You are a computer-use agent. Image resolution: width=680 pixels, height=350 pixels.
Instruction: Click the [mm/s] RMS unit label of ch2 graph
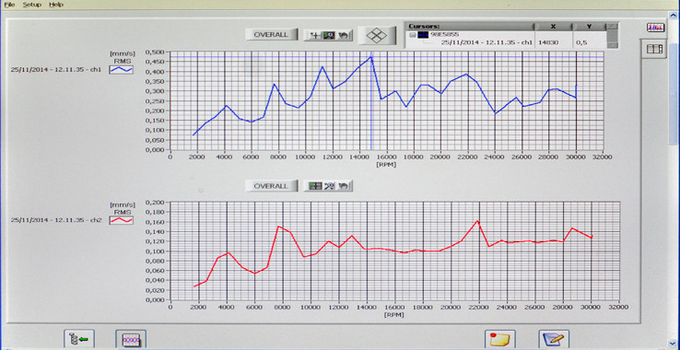[x=122, y=208]
